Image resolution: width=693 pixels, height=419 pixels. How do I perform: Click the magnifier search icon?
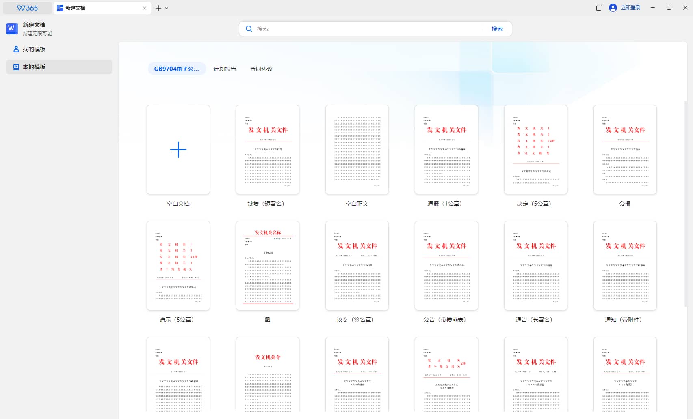[249, 29]
